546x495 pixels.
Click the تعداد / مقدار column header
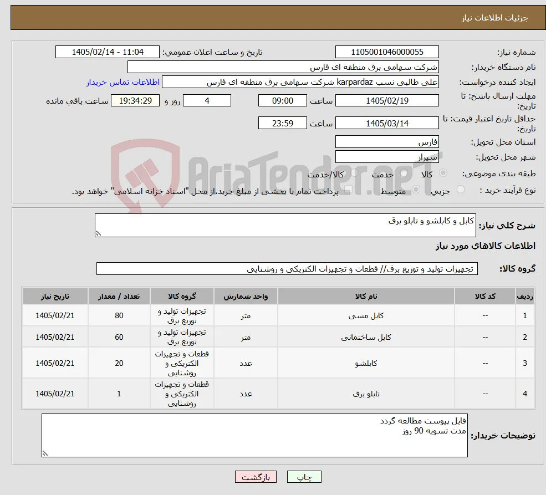point(119,296)
